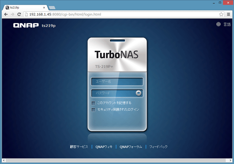Click the TS-219P+ model label
The width and height of the screenshot is (234, 164).
(104, 67)
